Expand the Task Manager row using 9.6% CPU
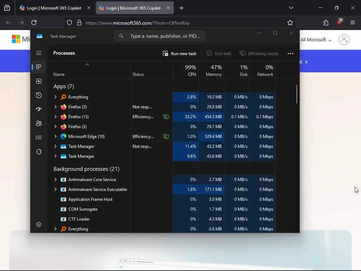The height and width of the screenshot is (271, 361). 55,156
